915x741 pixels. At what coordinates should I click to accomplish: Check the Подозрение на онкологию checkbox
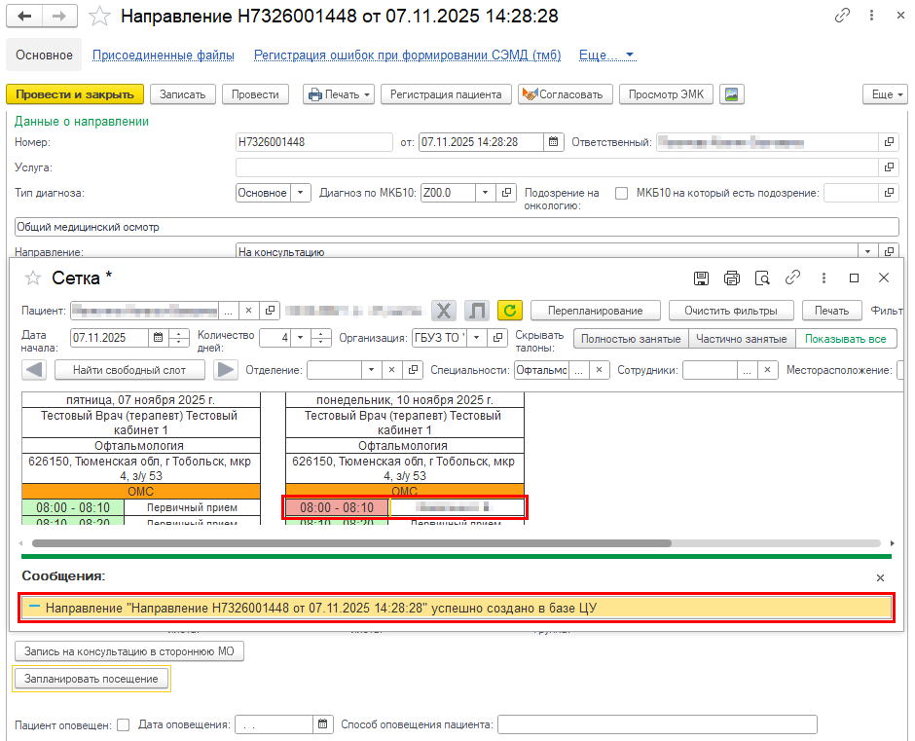pyautogui.click(x=621, y=193)
